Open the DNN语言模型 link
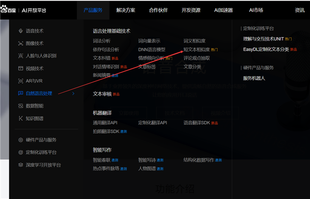Screen dimensions: 310x199 (152, 50)
